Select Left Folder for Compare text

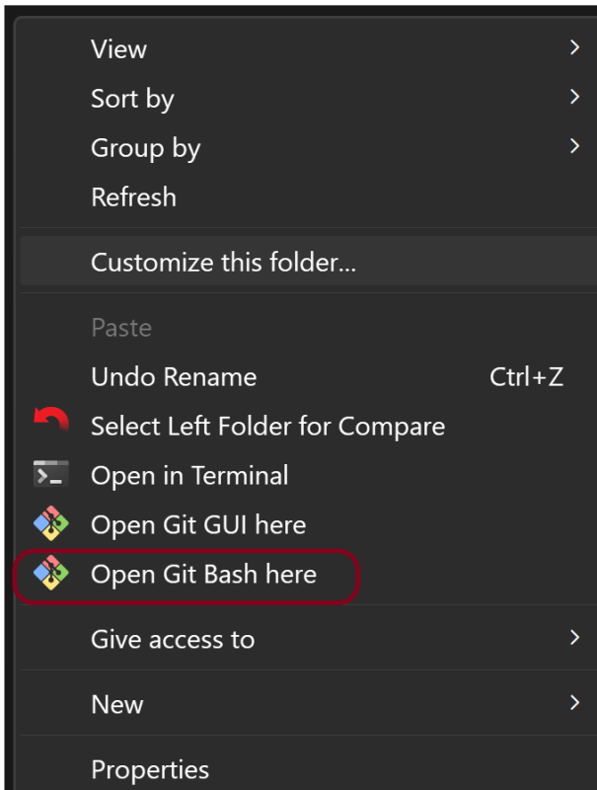click(267, 426)
